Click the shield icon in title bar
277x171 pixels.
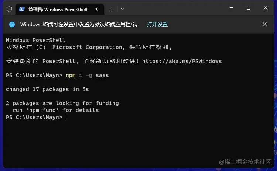coord(9,9)
